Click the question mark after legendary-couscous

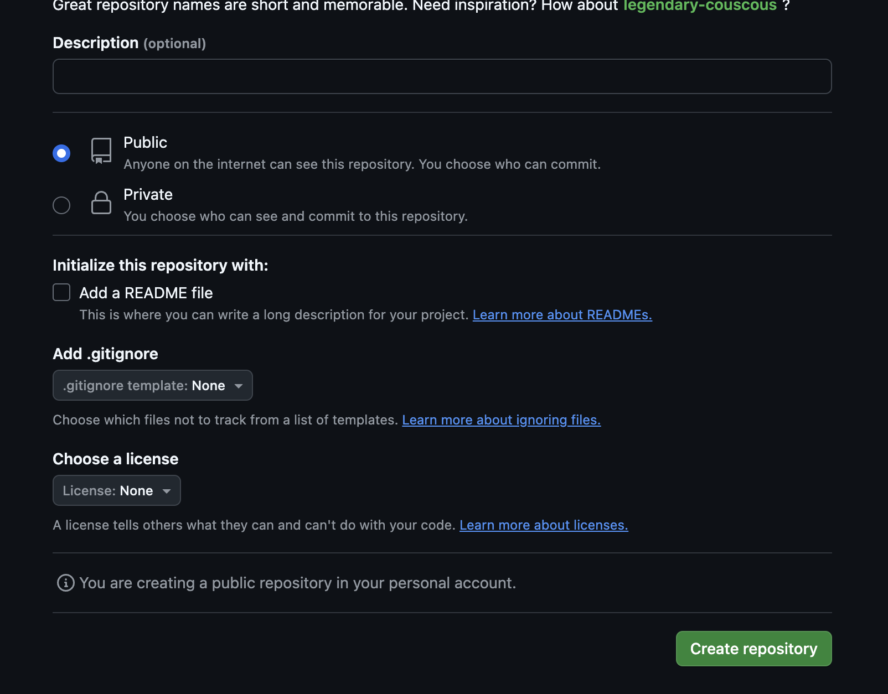[786, 6]
